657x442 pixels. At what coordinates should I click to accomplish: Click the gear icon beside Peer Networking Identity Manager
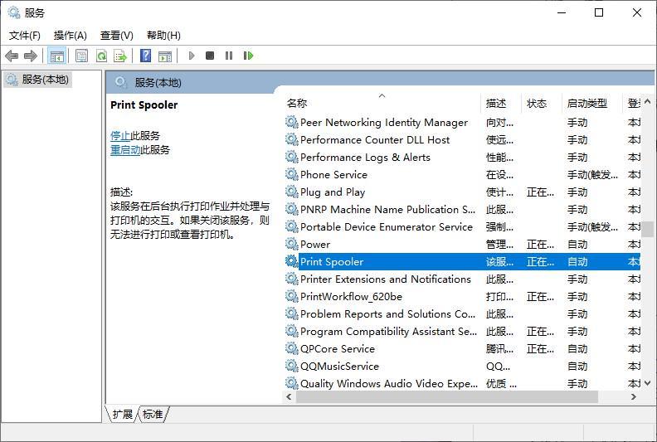[292, 123]
